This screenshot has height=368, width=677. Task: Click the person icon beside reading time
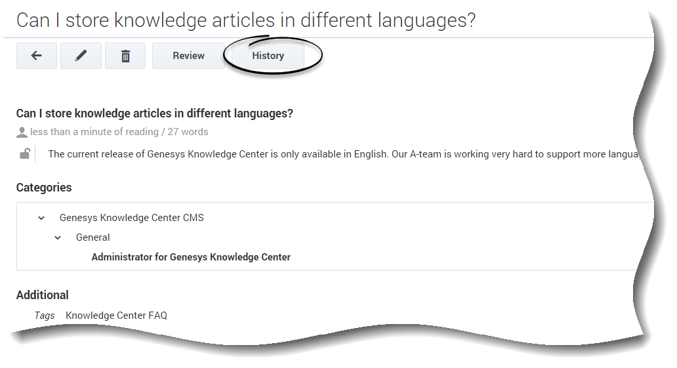pos(22,133)
